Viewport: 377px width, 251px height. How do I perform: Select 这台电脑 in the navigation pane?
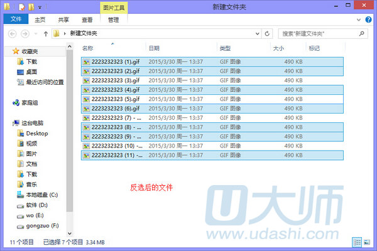32,123
